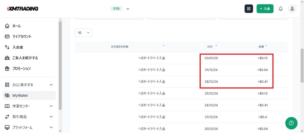Open the QR code scanner button
304x133 pixels.
click(x=249, y=9)
